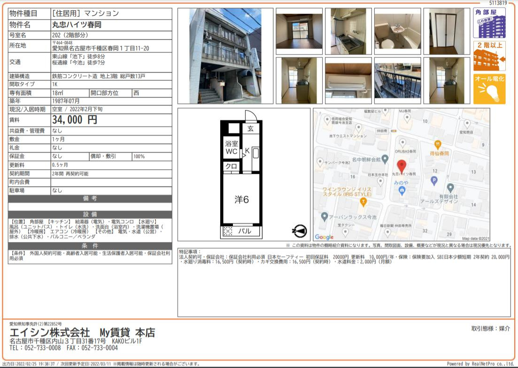Viewport: 518px width, 368px height.
Task: Select the TEL：052-733-0008 phone number
Action: click(35, 348)
